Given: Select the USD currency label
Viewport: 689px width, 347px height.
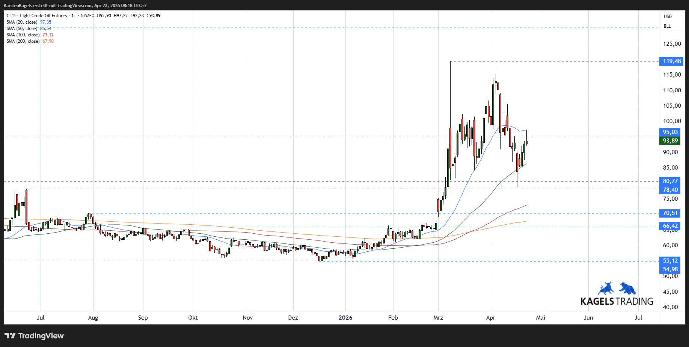Looking at the screenshot, I should tap(668, 17).
